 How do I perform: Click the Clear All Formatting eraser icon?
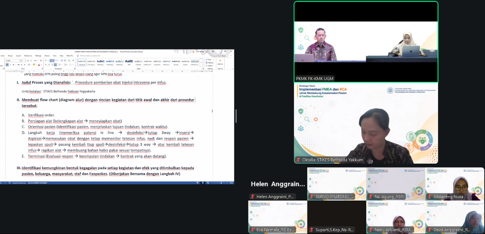tap(41, 60)
